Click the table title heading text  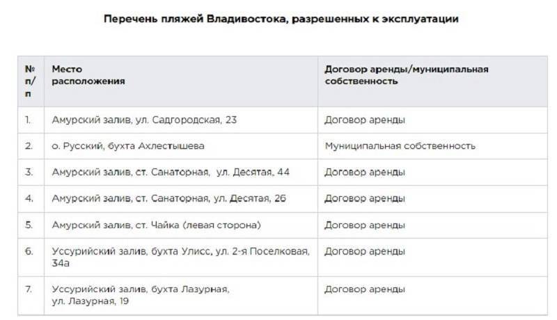pyautogui.click(x=281, y=19)
